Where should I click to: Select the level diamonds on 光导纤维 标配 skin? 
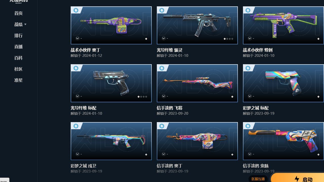coord(142,97)
